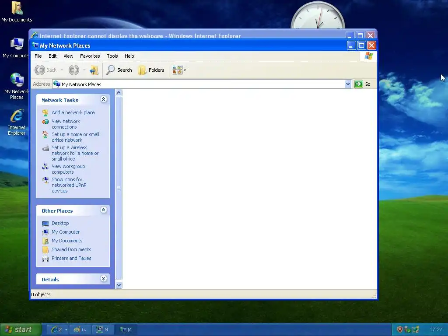Expand the Details panel

click(103, 279)
